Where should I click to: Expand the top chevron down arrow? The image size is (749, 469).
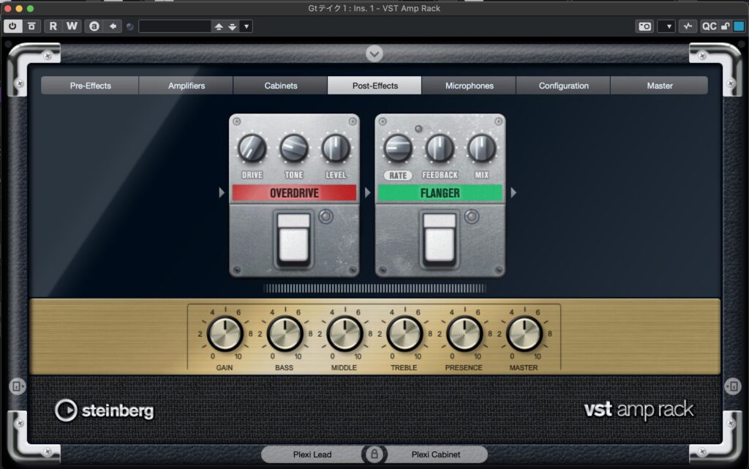click(374, 54)
